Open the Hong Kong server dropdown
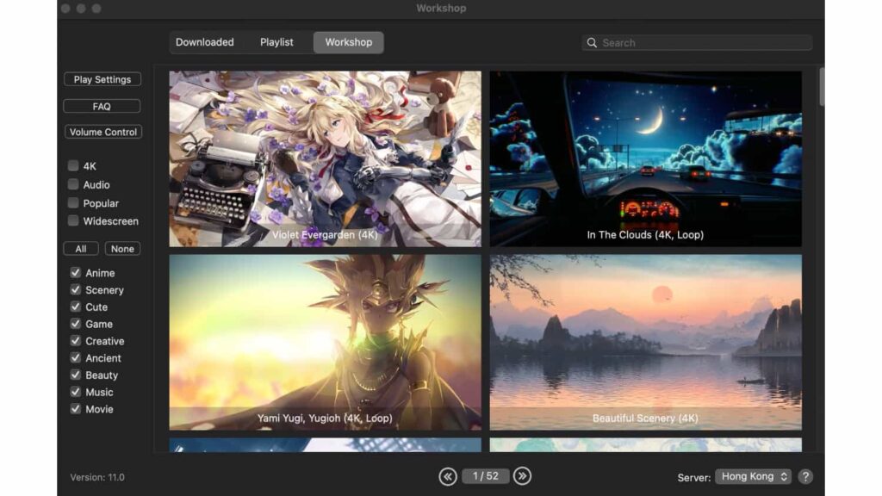882x496 pixels. pos(752,475)
